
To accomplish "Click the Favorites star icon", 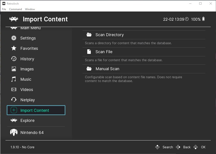I will click(14, 48).
